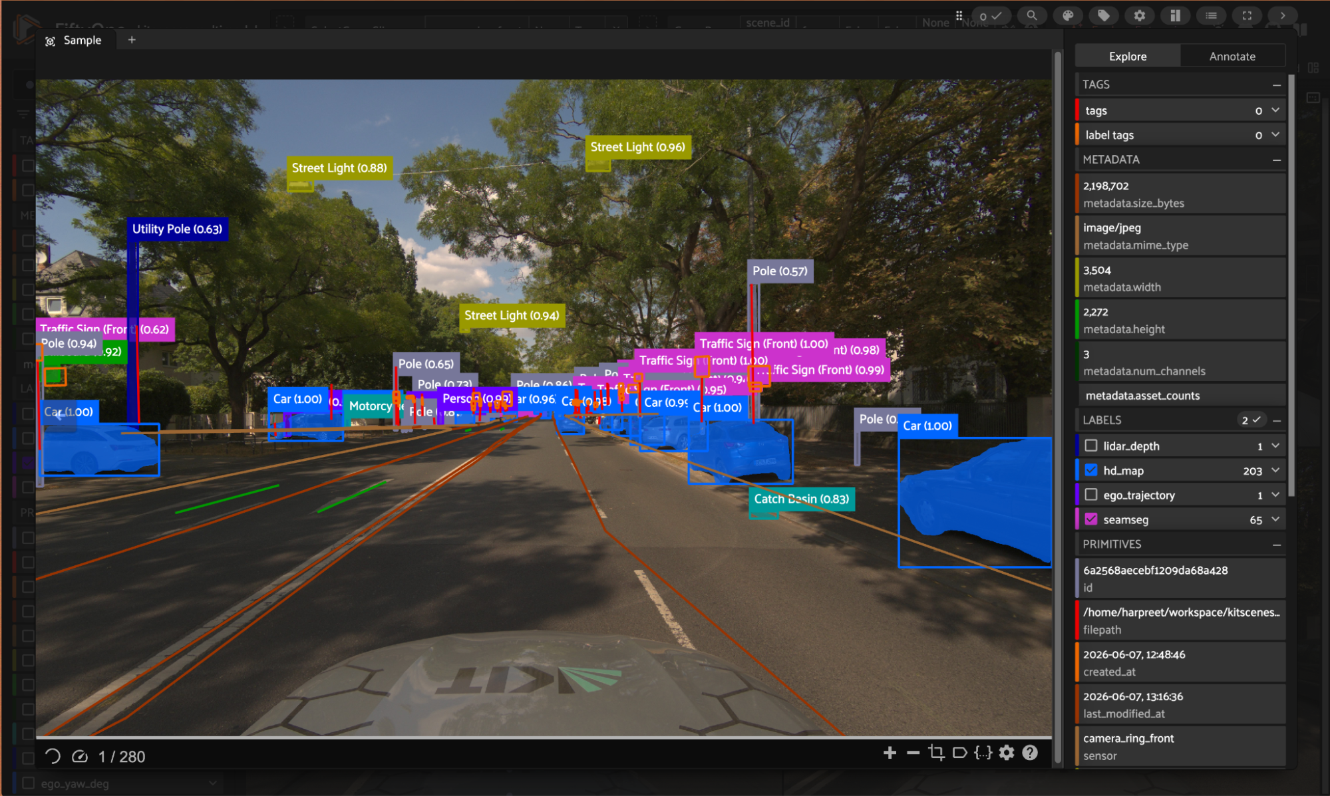Expand ego_trajectory field chevron
This screenshot has width=1330, height=796.
pos(1275,495)
